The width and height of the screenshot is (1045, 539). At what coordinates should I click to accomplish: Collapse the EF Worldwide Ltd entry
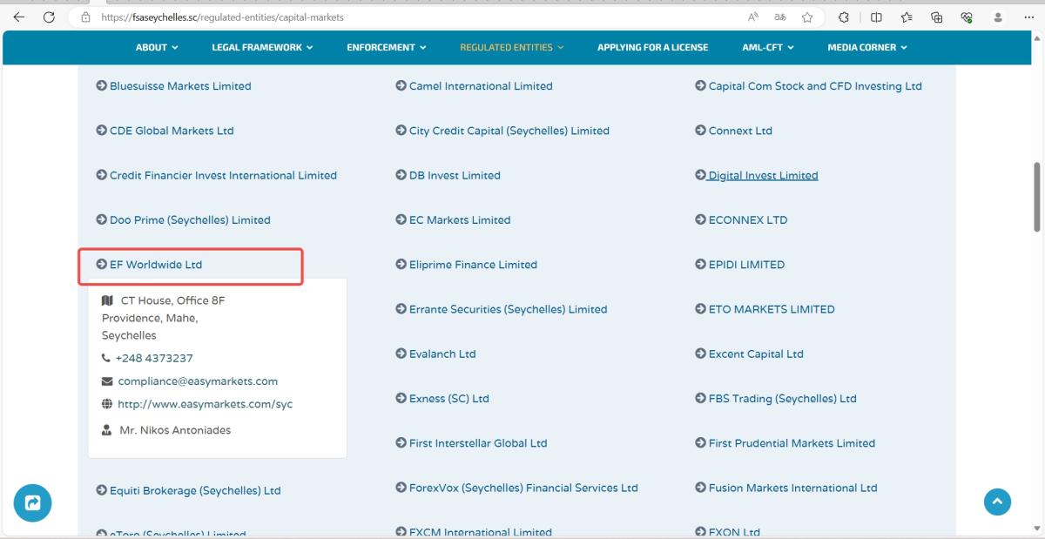(155, 265)
